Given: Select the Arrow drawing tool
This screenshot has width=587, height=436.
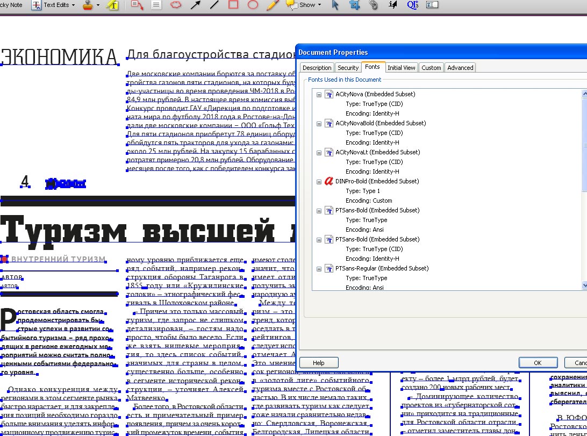Looking at the screenshot, I should pyautogui.click(x=196, y=5).
